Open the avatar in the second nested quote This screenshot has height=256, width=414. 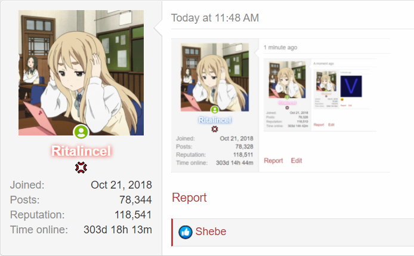click(288, 79)
